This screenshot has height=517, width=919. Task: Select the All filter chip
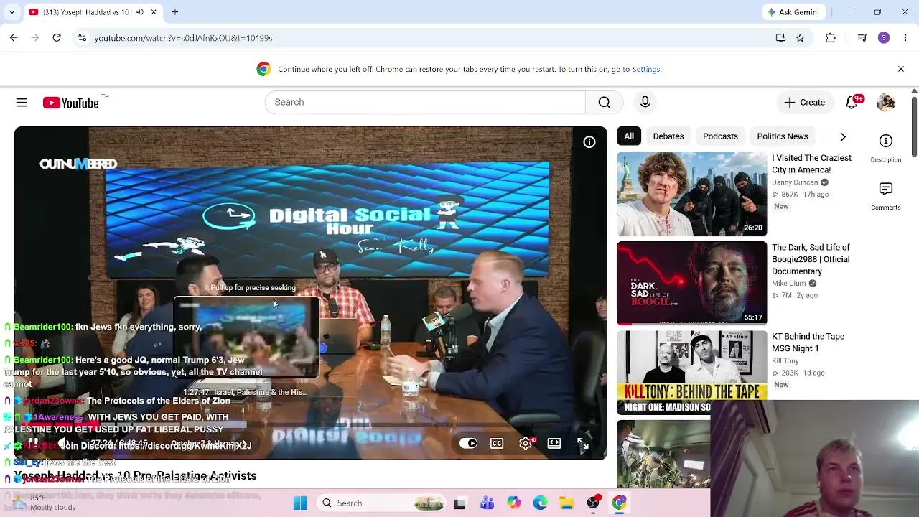(x=629, y=136)
